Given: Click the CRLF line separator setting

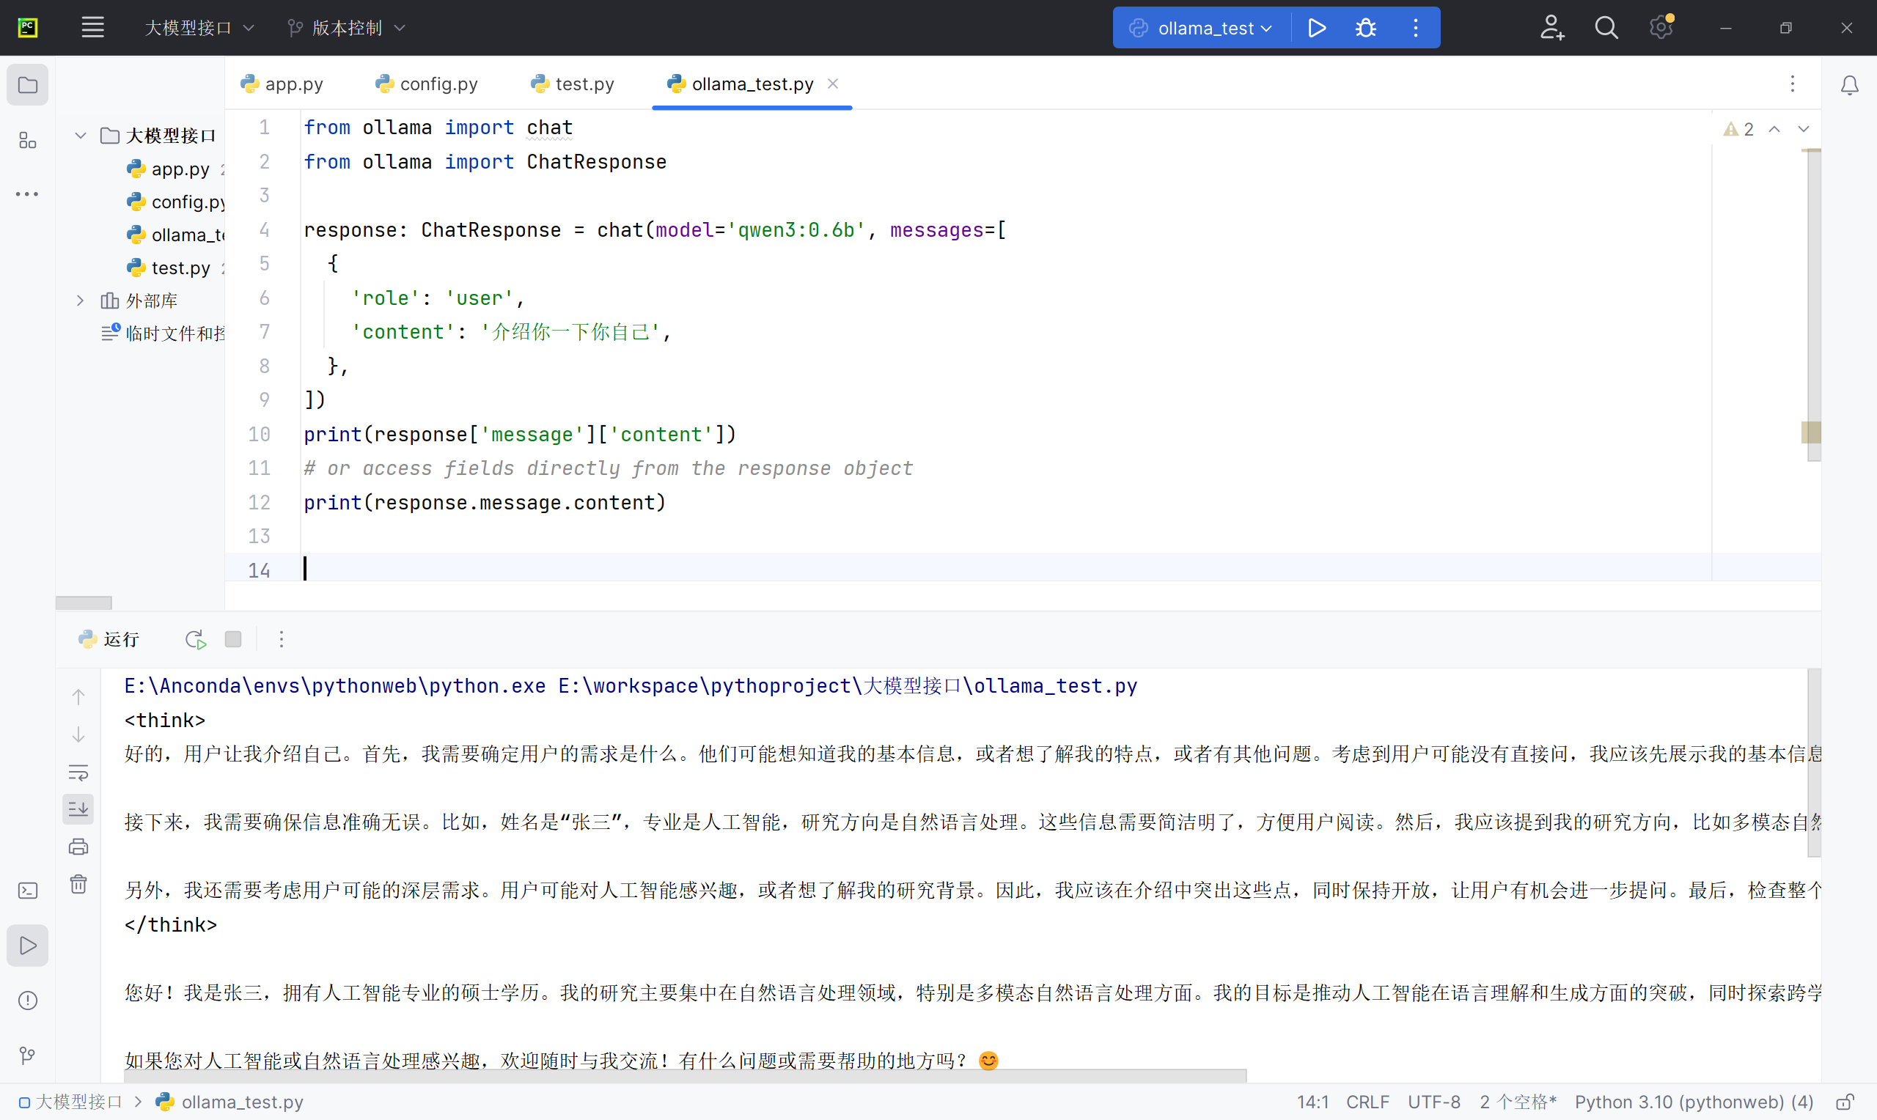Looking at the screenshot, I should coord(1367,1102).
